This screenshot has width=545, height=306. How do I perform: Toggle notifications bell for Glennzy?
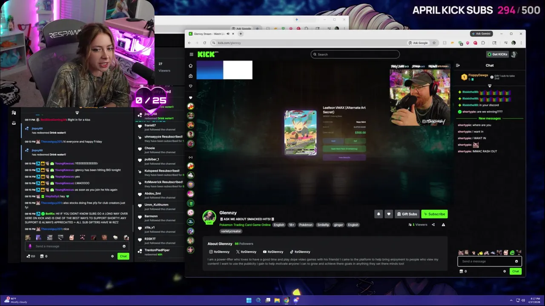click(379, 214)
